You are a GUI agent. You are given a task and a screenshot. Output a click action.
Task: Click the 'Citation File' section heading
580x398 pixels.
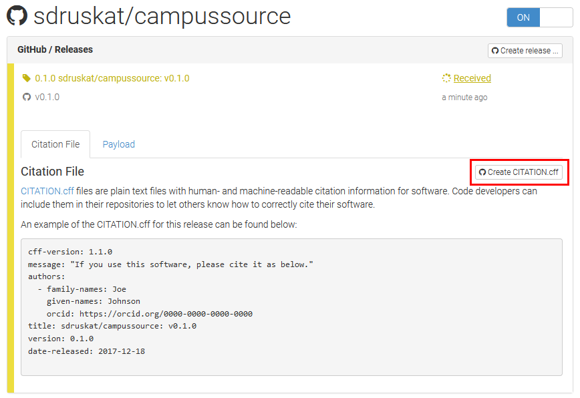point(53,172)
